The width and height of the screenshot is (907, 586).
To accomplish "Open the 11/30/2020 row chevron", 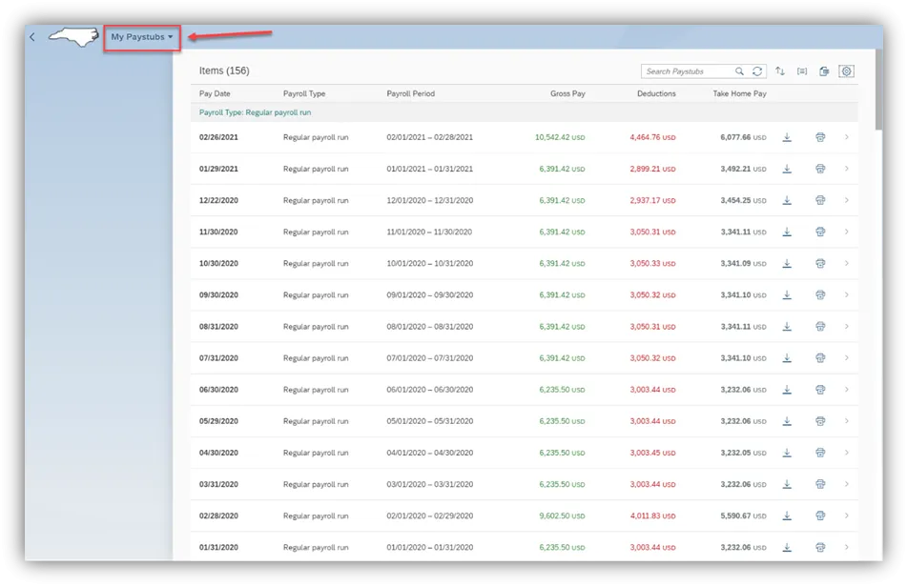I will [x=847, y=232].
